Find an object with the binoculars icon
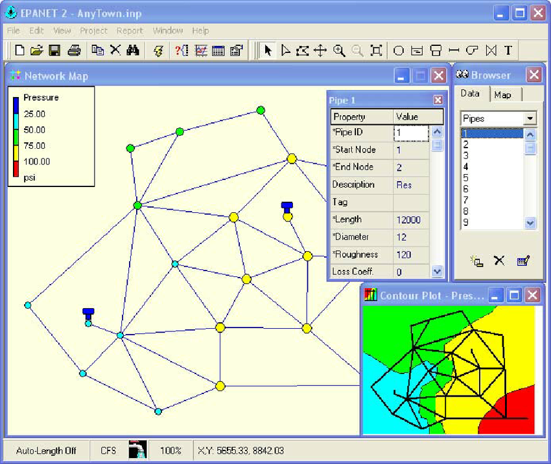The image size is (551, 464). (x=133, y=50)
